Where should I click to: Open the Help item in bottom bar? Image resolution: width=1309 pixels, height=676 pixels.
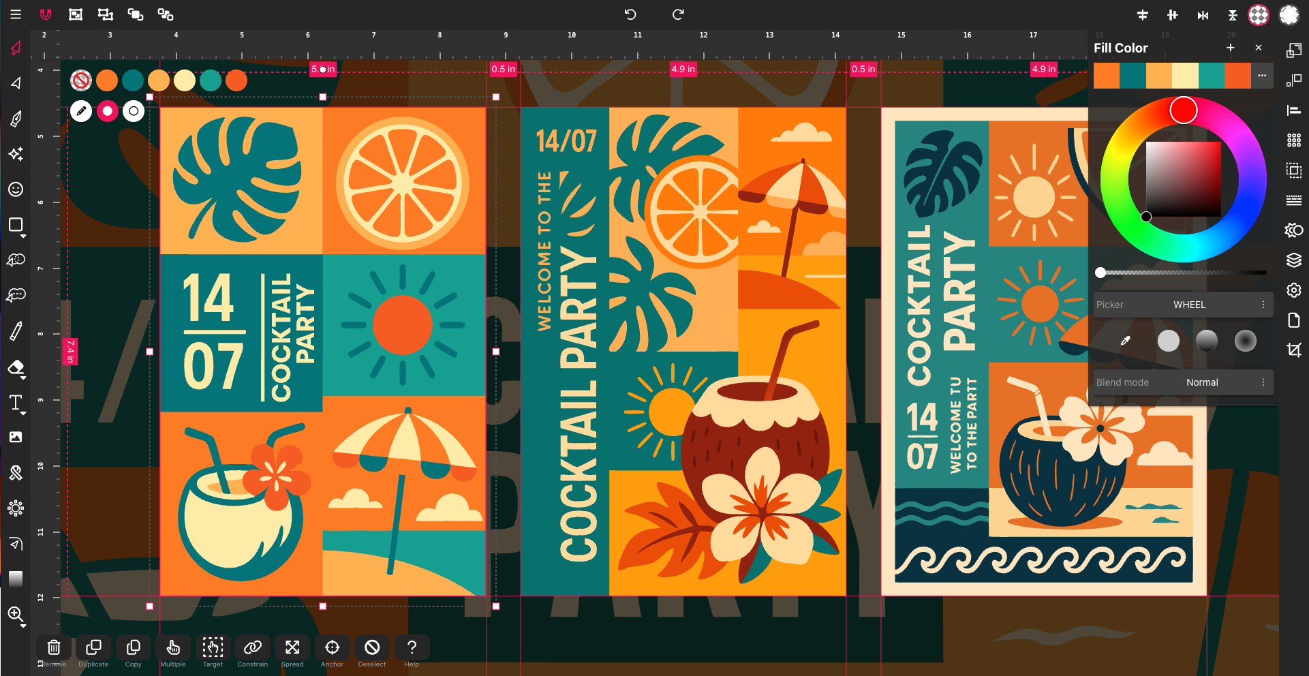412,647
